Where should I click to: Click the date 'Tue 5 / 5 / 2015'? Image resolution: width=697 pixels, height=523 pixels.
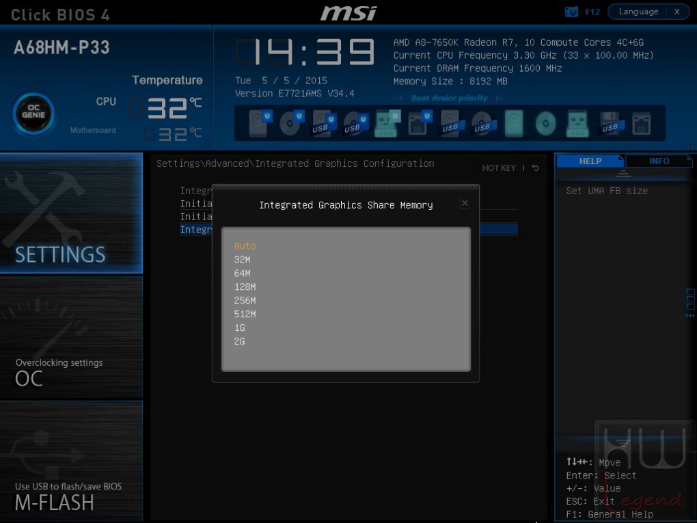(281, 81)
